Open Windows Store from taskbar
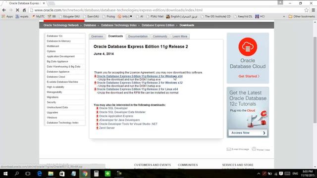Screen dimensions: 317x178 [62, 174]
